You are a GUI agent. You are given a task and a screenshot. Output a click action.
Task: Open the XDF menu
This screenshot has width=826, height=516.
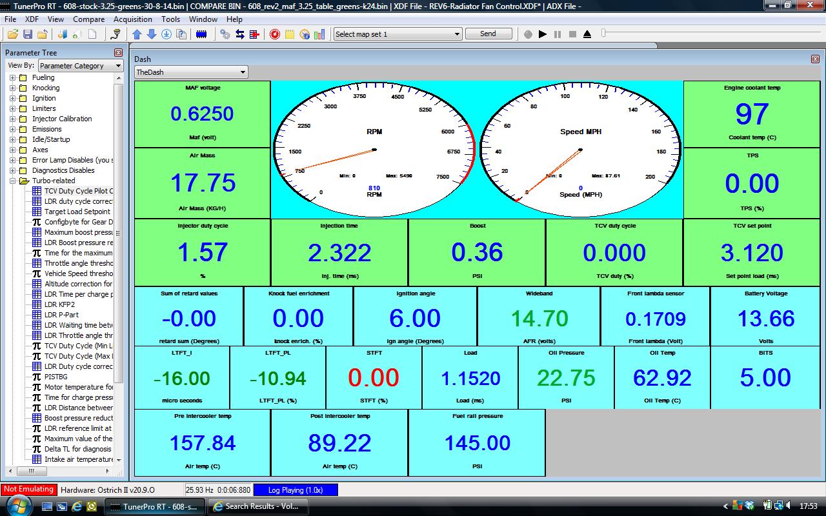[32, 19]
